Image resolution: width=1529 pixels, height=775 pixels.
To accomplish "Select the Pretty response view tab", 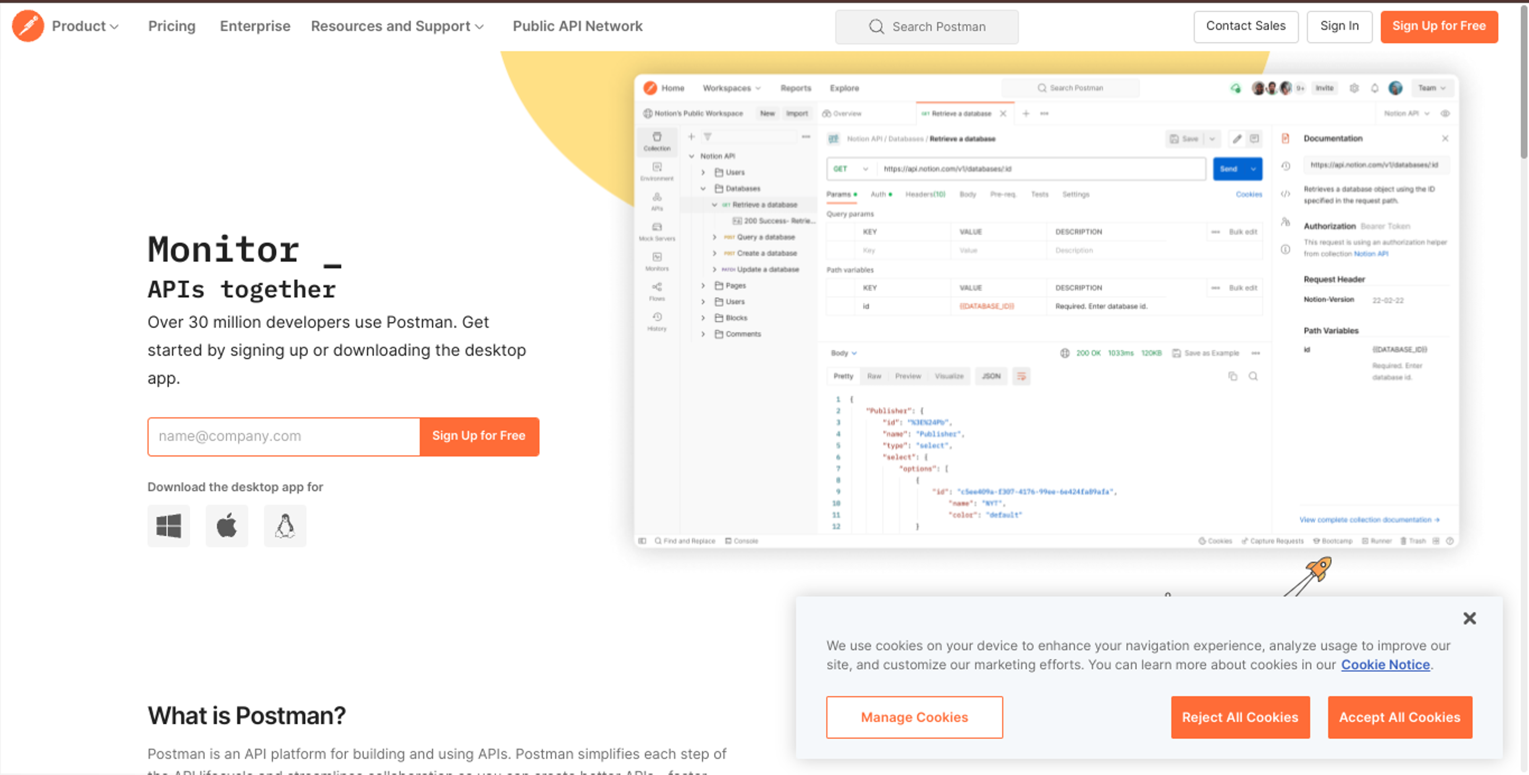I will pos(843,376).
